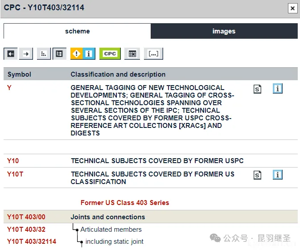Click the back arrow toolbar icon
The height and width of the screenshot is (250, 300).
(11, 54)
